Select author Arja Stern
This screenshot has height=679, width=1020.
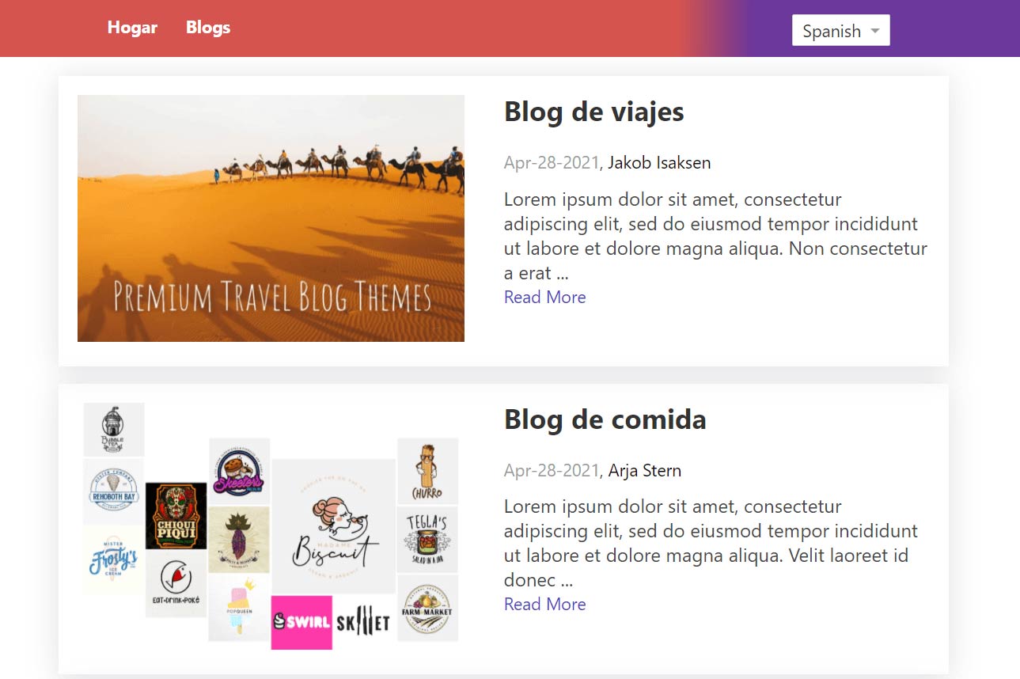644,471
